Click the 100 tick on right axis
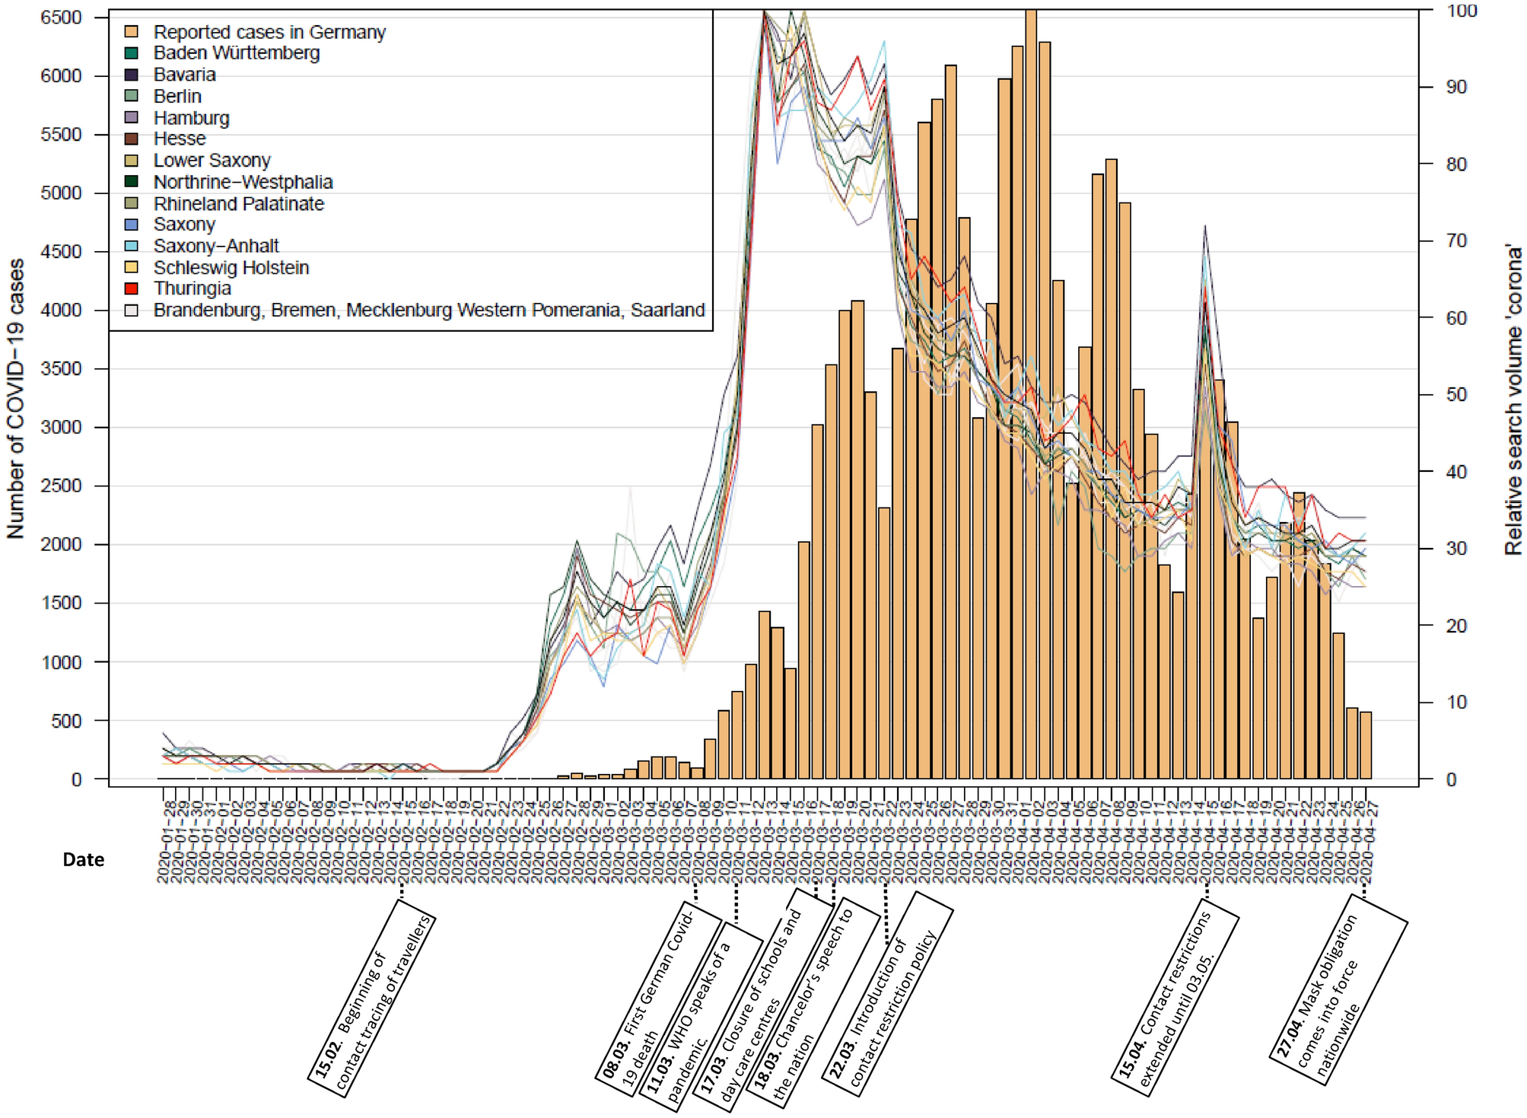1527x1118 pixels. point(1462,11)
